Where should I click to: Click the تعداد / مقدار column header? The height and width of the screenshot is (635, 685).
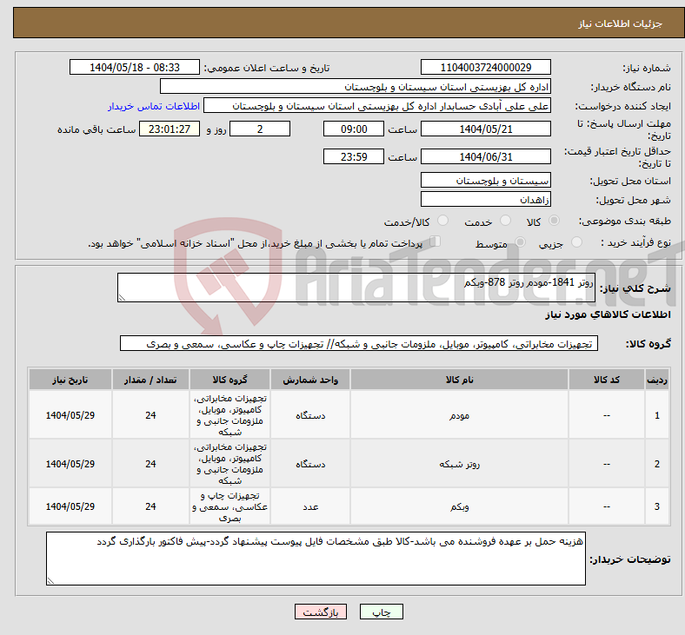(x=150, y=380)
